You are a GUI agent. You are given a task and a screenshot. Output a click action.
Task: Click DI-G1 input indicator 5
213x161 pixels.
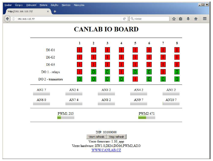tap(135, 50)
